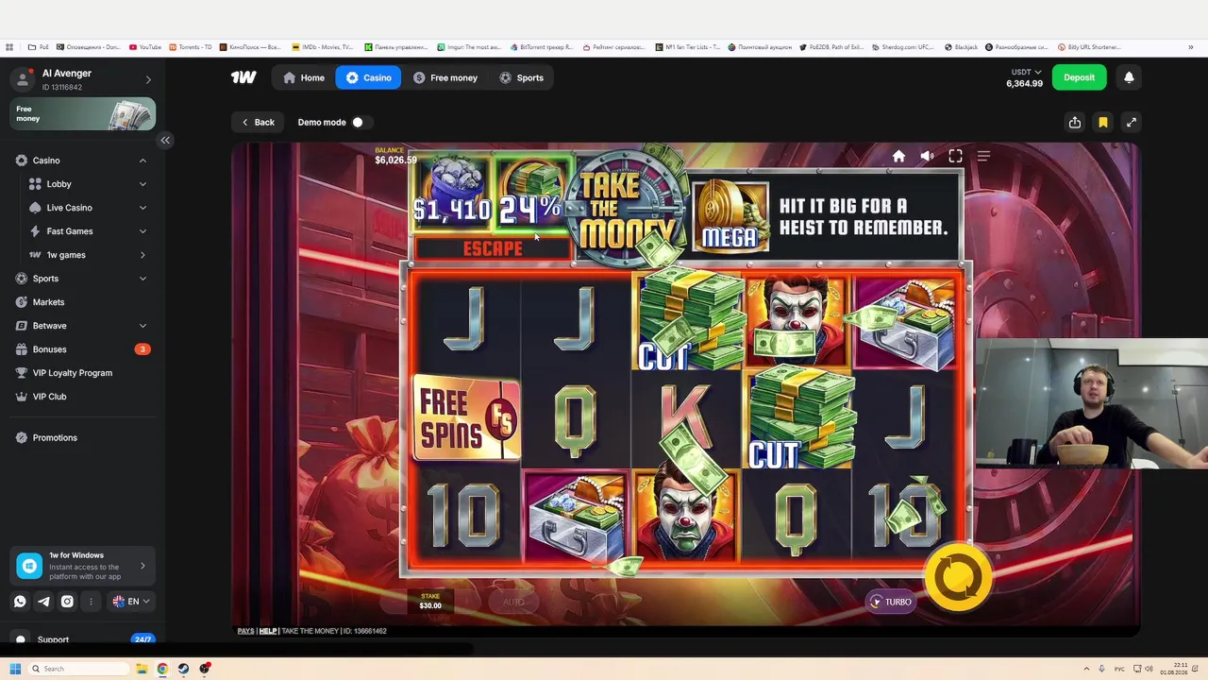Open the Telegram link in the sidebar
Image resolution: width=1208 pixels, height=680 pixels.
tap(43, 602)
